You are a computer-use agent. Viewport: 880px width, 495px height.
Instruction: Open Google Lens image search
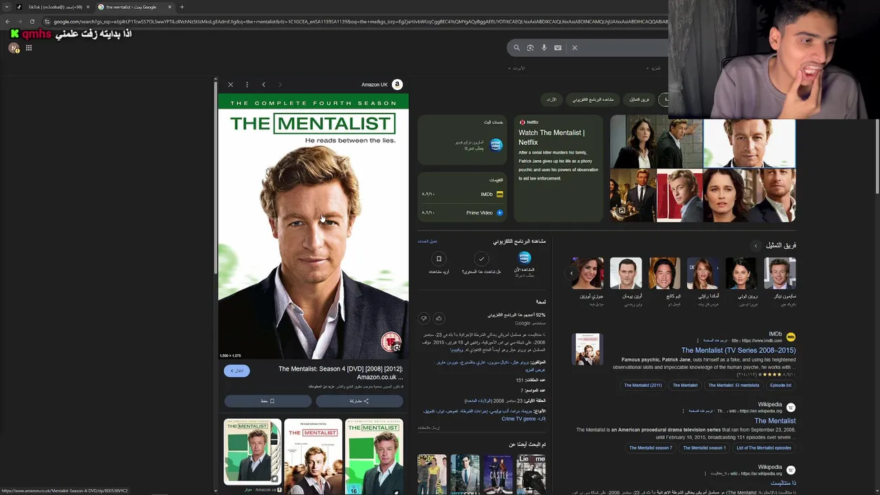point(530,47)
